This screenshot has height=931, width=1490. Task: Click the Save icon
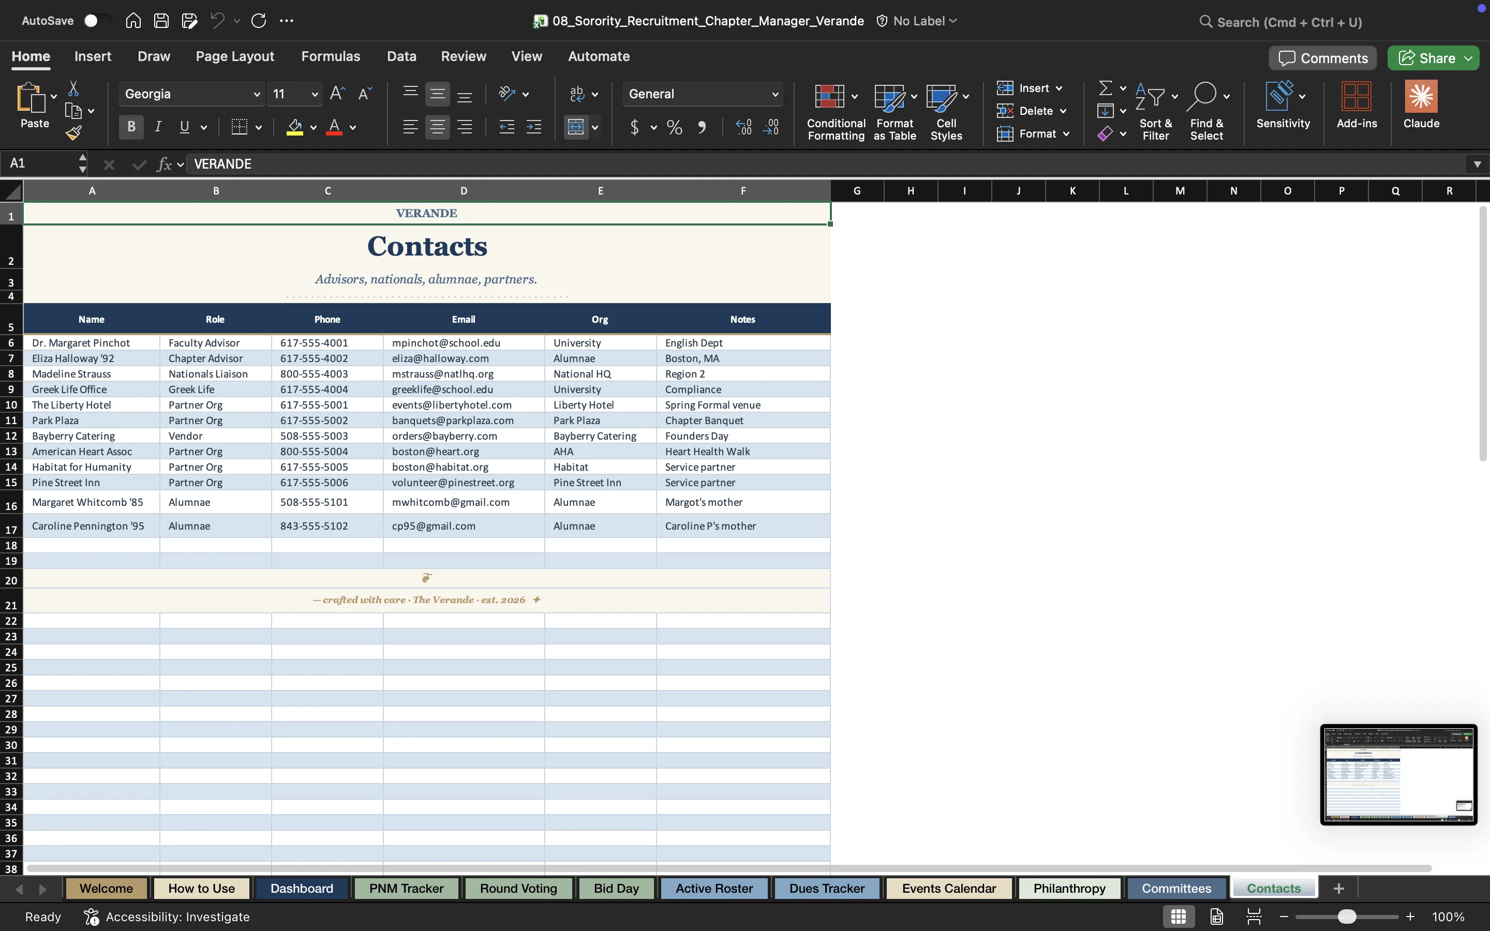[161, 21]
